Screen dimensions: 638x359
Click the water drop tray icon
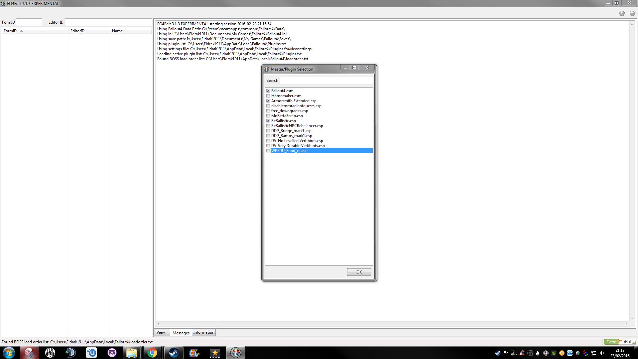(x=538, y=353)
